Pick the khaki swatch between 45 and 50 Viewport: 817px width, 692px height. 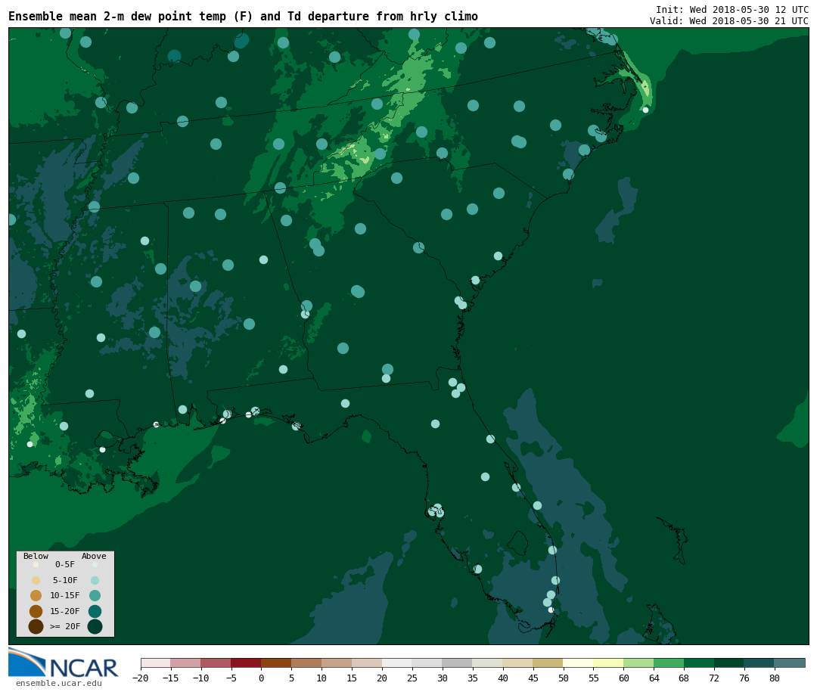tap(548, 663)
